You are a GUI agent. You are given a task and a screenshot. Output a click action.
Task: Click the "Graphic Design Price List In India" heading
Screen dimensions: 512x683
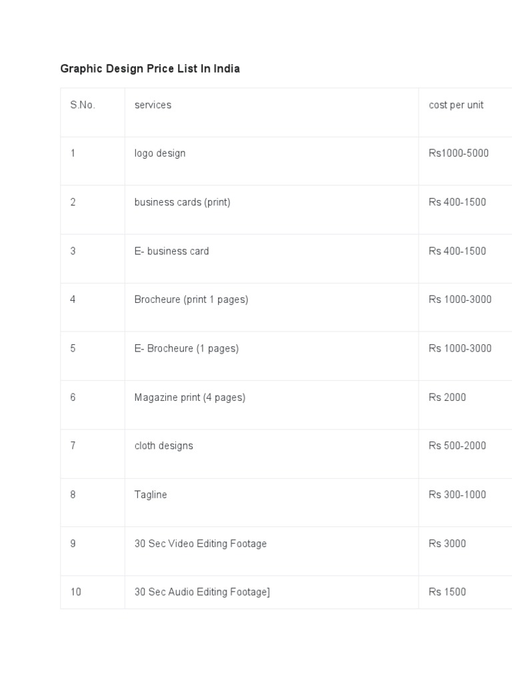pos(150,69)
